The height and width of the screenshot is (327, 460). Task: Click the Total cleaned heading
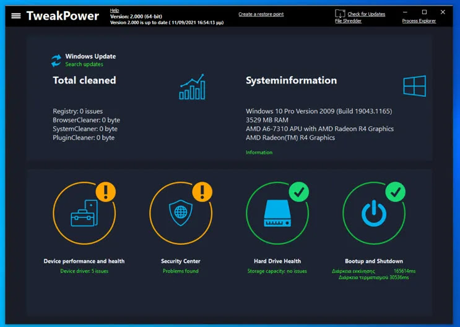[x=84, y=80]
